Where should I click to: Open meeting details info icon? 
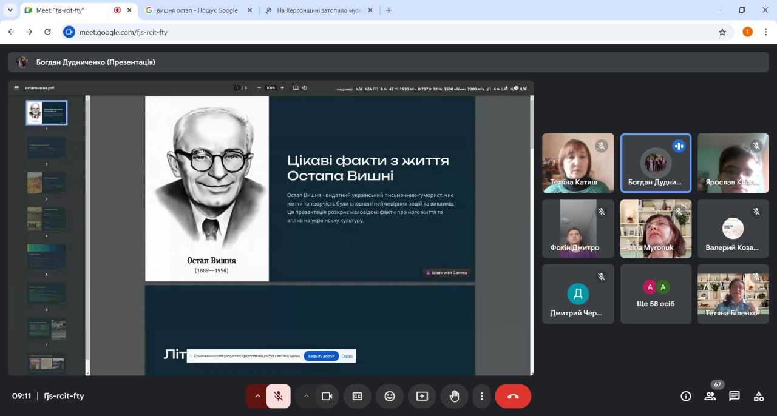(686, 396)
